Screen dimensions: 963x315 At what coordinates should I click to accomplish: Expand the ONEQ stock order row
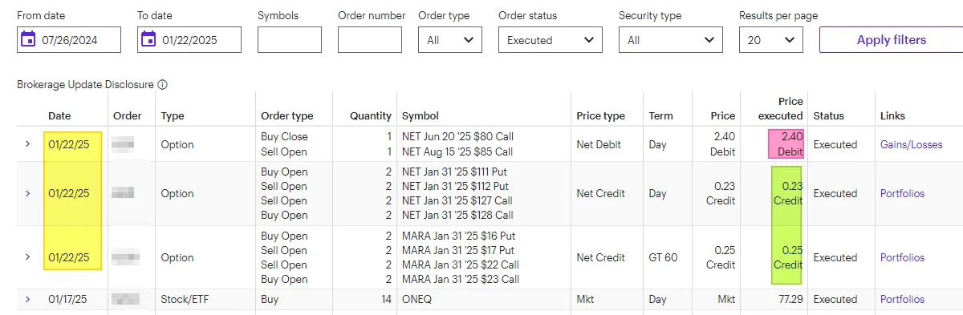pyautogui.click(x=27, y=299)
